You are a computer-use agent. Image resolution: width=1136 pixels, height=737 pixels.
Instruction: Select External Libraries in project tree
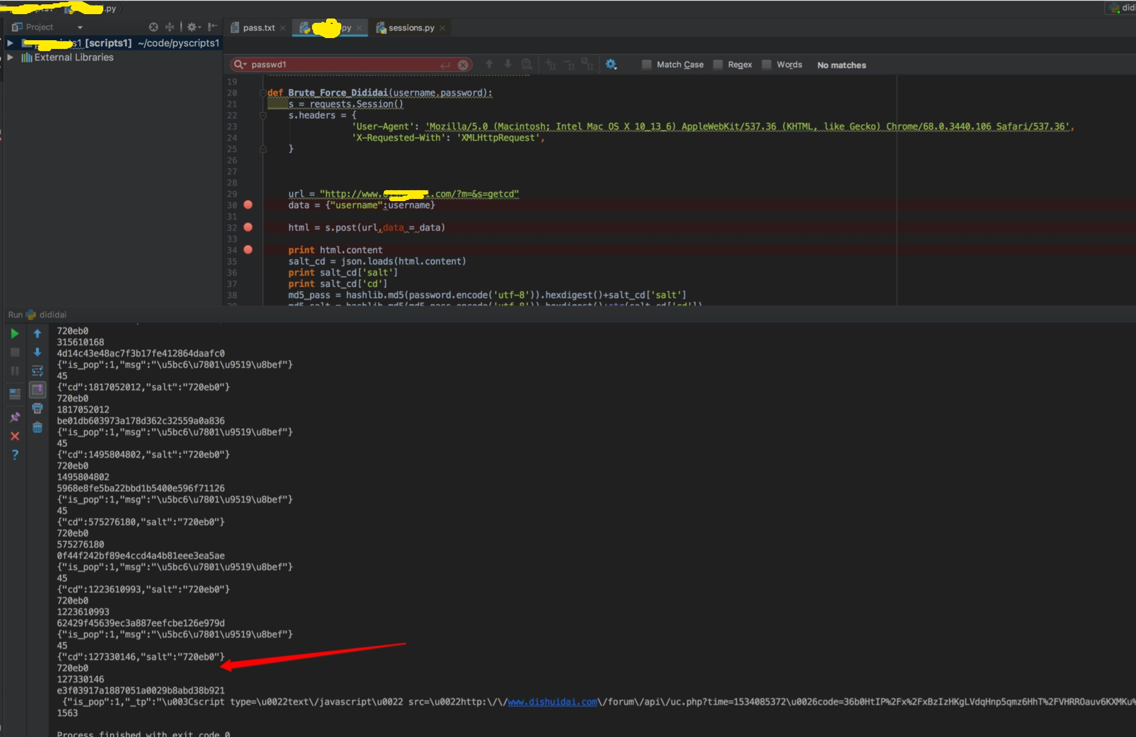(74, 57)
